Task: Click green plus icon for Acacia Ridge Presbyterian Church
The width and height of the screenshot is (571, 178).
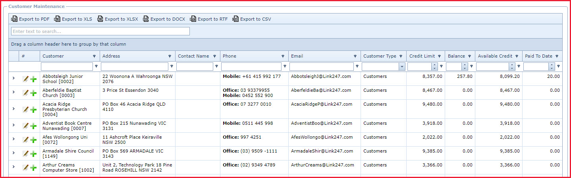Action: [33, 109]
